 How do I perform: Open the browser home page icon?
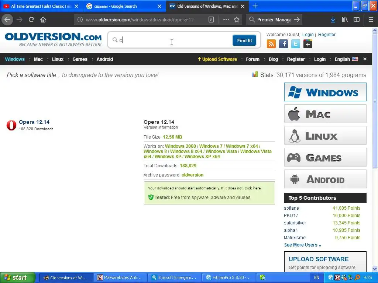43,20
